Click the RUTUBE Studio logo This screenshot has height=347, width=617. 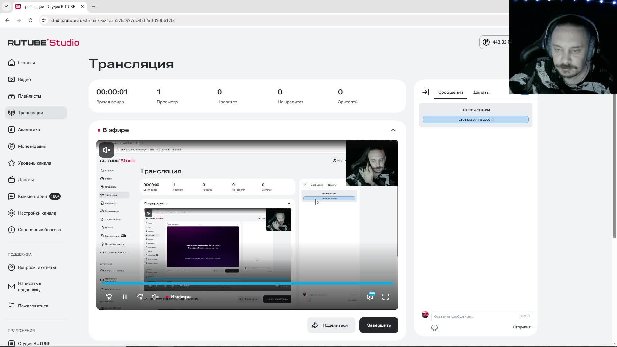(43, 42)
